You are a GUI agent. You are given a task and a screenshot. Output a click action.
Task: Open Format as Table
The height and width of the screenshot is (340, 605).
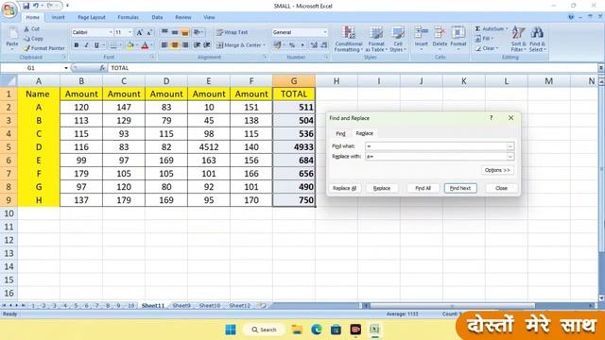376,39
